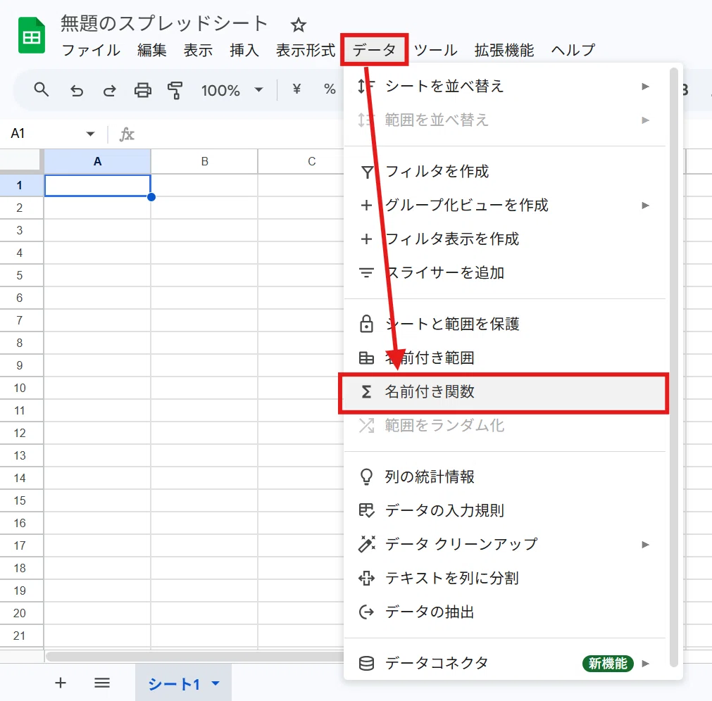Star the untitled spreadsheet

coord(299,25)
